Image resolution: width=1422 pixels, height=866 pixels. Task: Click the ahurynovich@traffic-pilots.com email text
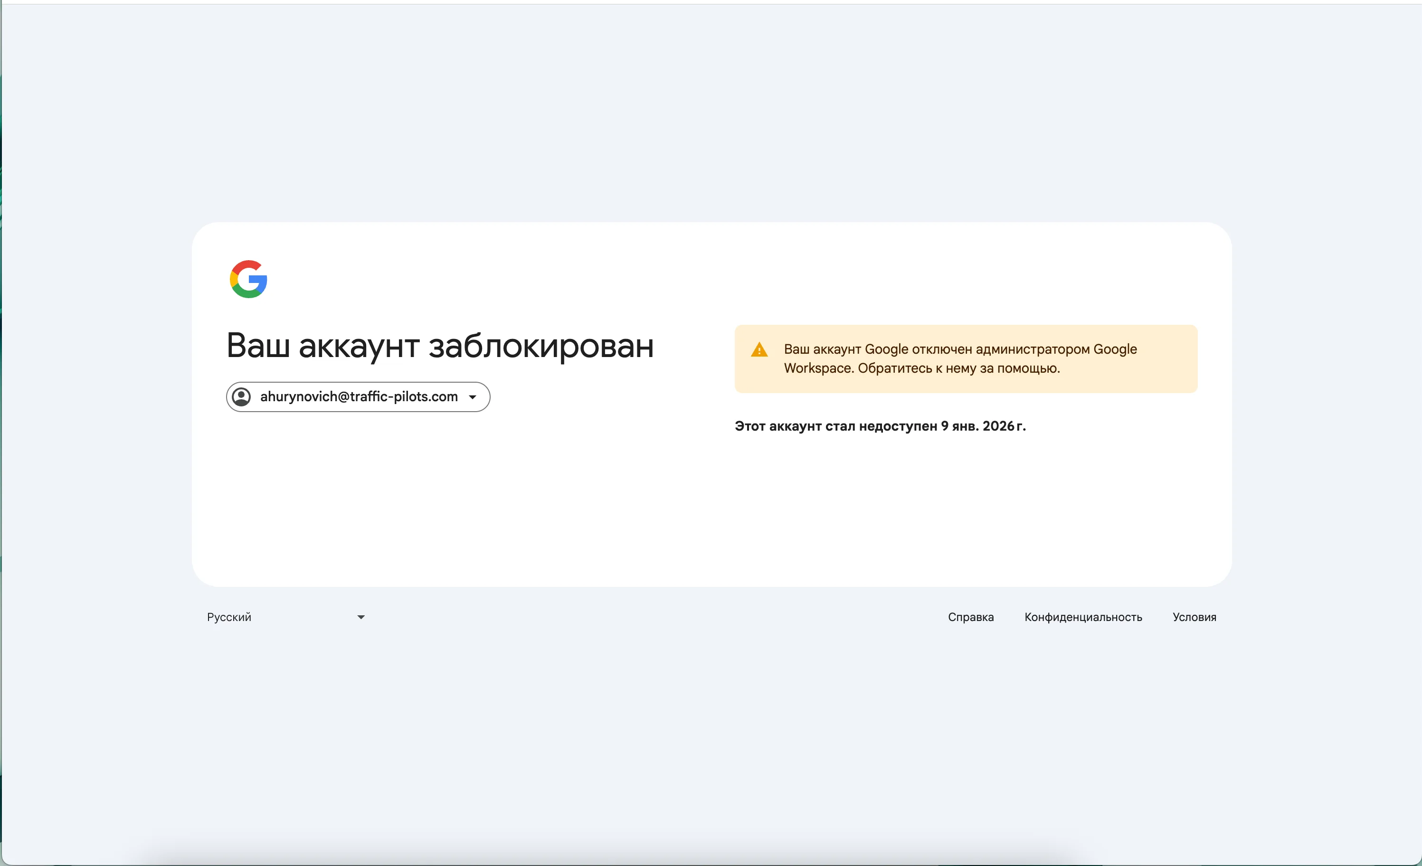coord(359,397)
